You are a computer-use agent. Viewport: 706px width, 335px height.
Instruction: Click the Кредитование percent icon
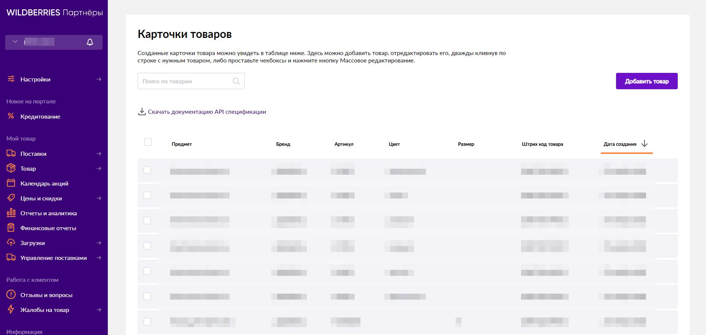click(11, 116)
